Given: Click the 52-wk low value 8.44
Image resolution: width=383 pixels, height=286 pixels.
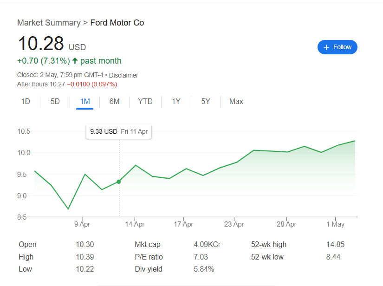Looking at the screenshot, I should [333, 257].
